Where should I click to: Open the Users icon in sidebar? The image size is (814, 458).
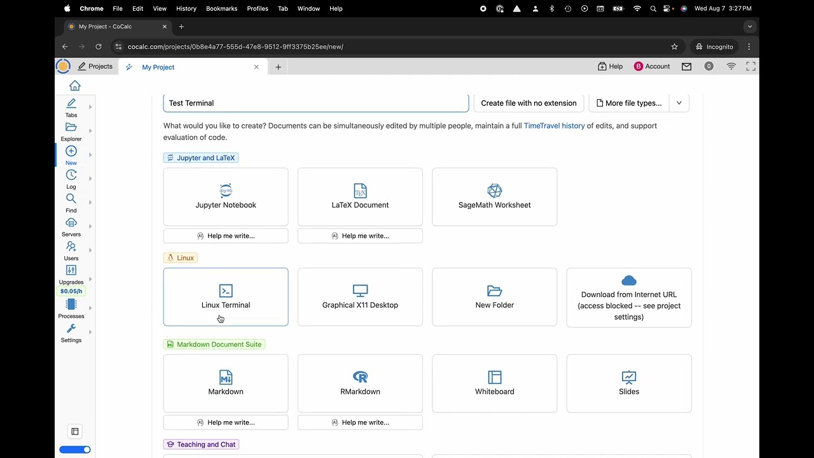(x=71, y=247)
